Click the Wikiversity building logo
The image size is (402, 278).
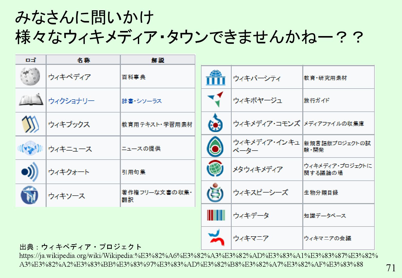(x=216, y=77)
